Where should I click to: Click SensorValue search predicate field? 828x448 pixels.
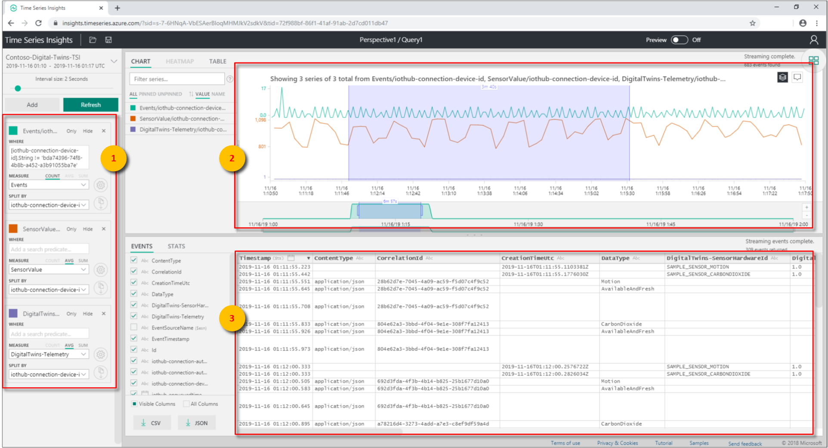tap(49, 249)
